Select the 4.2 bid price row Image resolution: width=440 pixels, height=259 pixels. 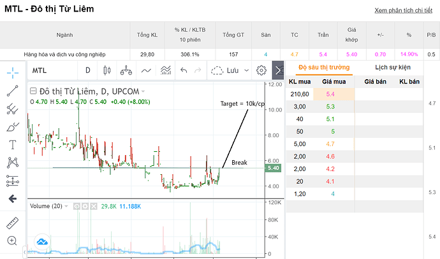[355, 169]
